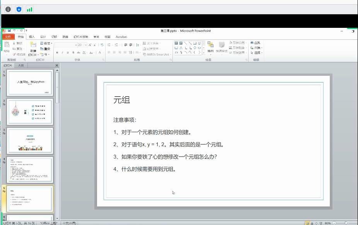Click the Save icon in Quick Access Toolbar
Screen dimensions: 358x225
pos(9,30)
